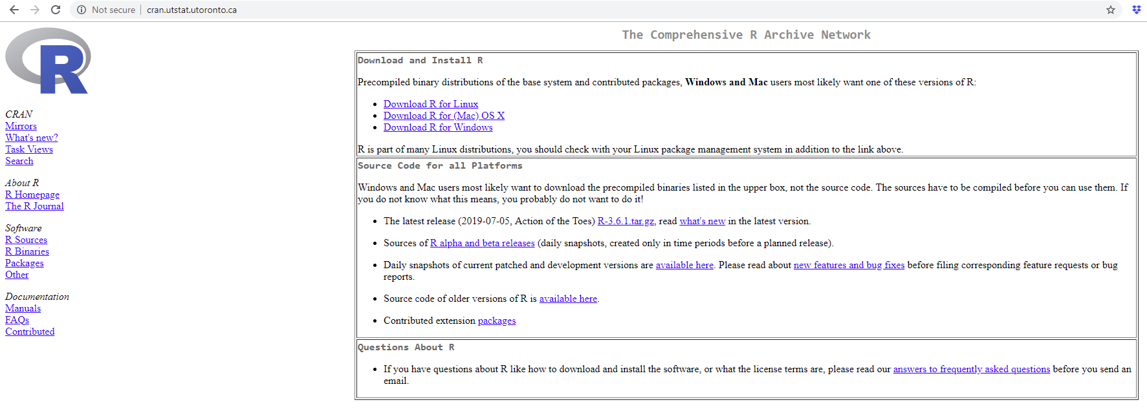1147x411 pixels.
Task: Click Download R for Windows
Action: (438, 127)
